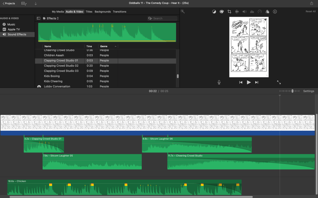The height and width of the screenshot is (198, 318).
Task: Toggle fullscreen playback of the viewer
Action: tap(279, 82)
